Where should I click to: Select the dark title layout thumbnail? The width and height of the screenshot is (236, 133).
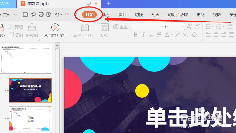pos(30,90)
